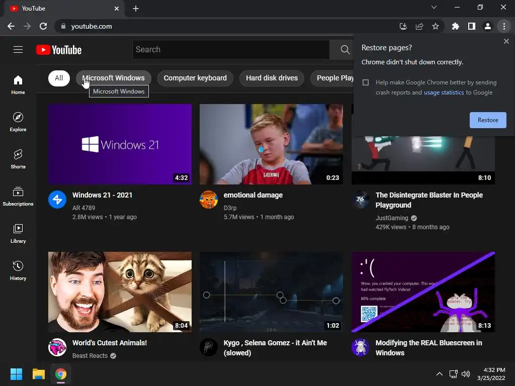Open network icon in system tray
This screenshot has height=386, width=515.
tap(454, 374)
